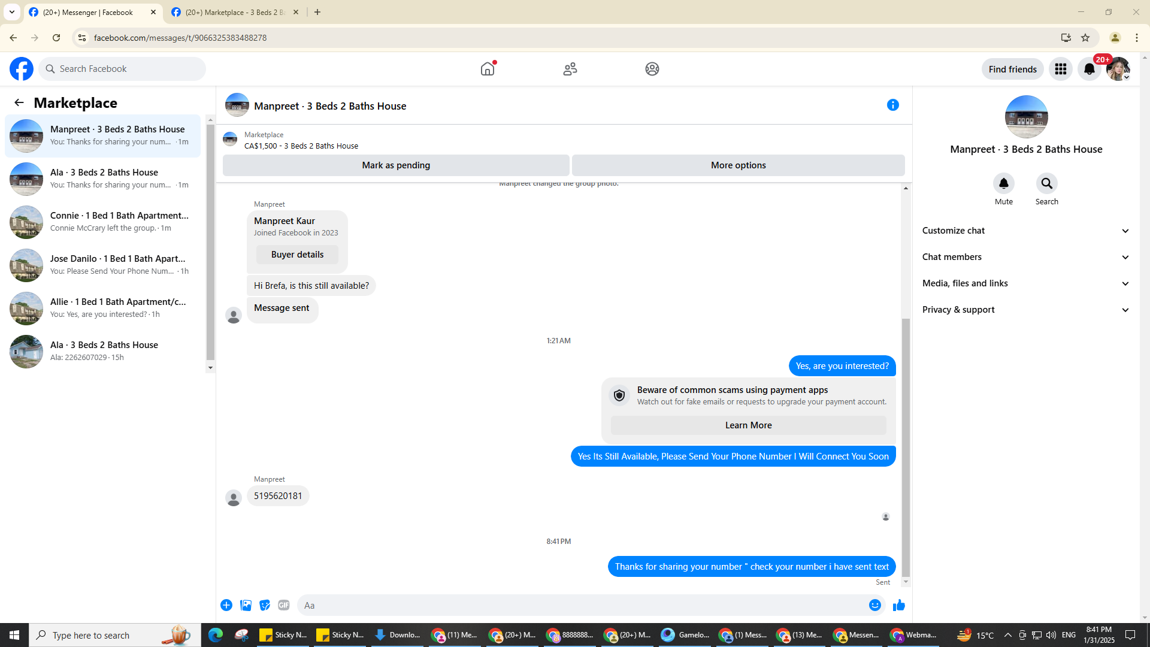1150x647 pixels.
Task: Open Chrome menu three dots
Action: [1137, 38]
